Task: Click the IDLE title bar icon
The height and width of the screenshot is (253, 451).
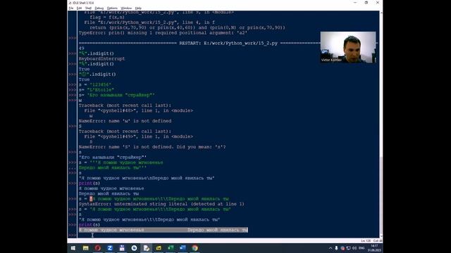Action: (x=70, y=3)
